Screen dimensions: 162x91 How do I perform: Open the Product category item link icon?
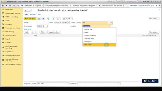point(111,22)
